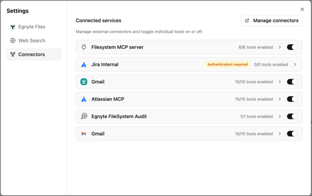
Task: Click the teal Egnyte-style Gmail connector icon
Action: tap(84, 82)
